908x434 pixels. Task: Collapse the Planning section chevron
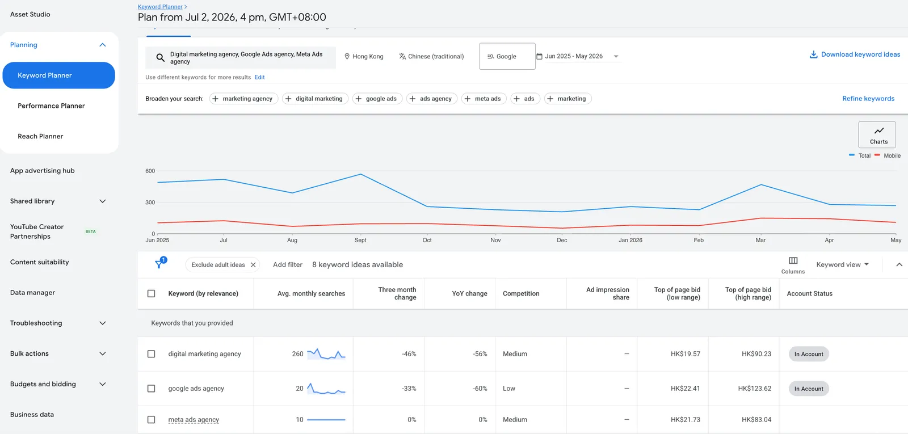(x=103, y=45)
